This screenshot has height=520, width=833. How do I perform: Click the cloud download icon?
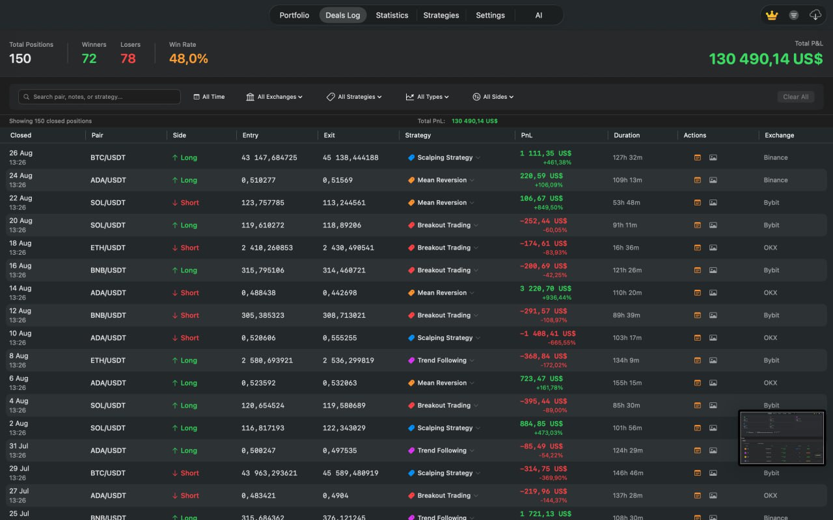pos(815,15)
